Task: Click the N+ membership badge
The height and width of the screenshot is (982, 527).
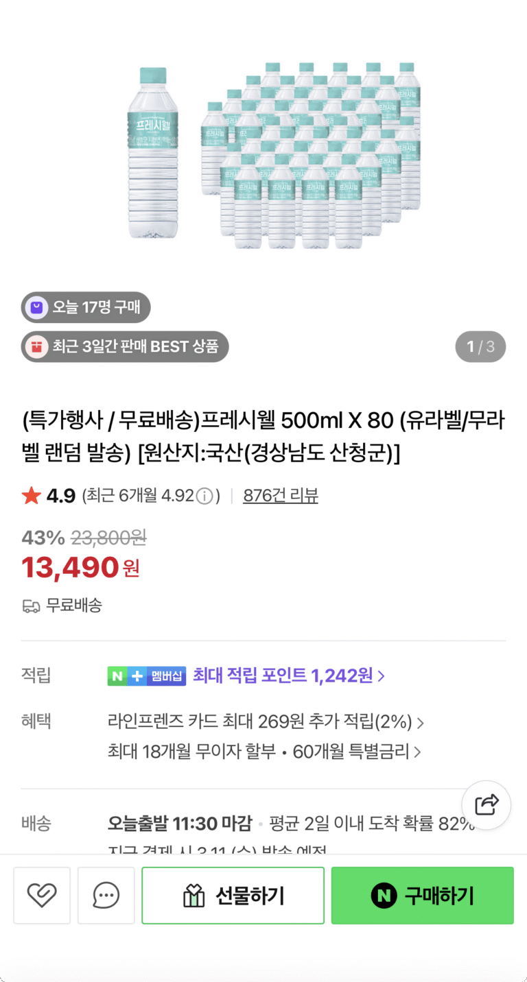Action: click(x=146, y=676)
